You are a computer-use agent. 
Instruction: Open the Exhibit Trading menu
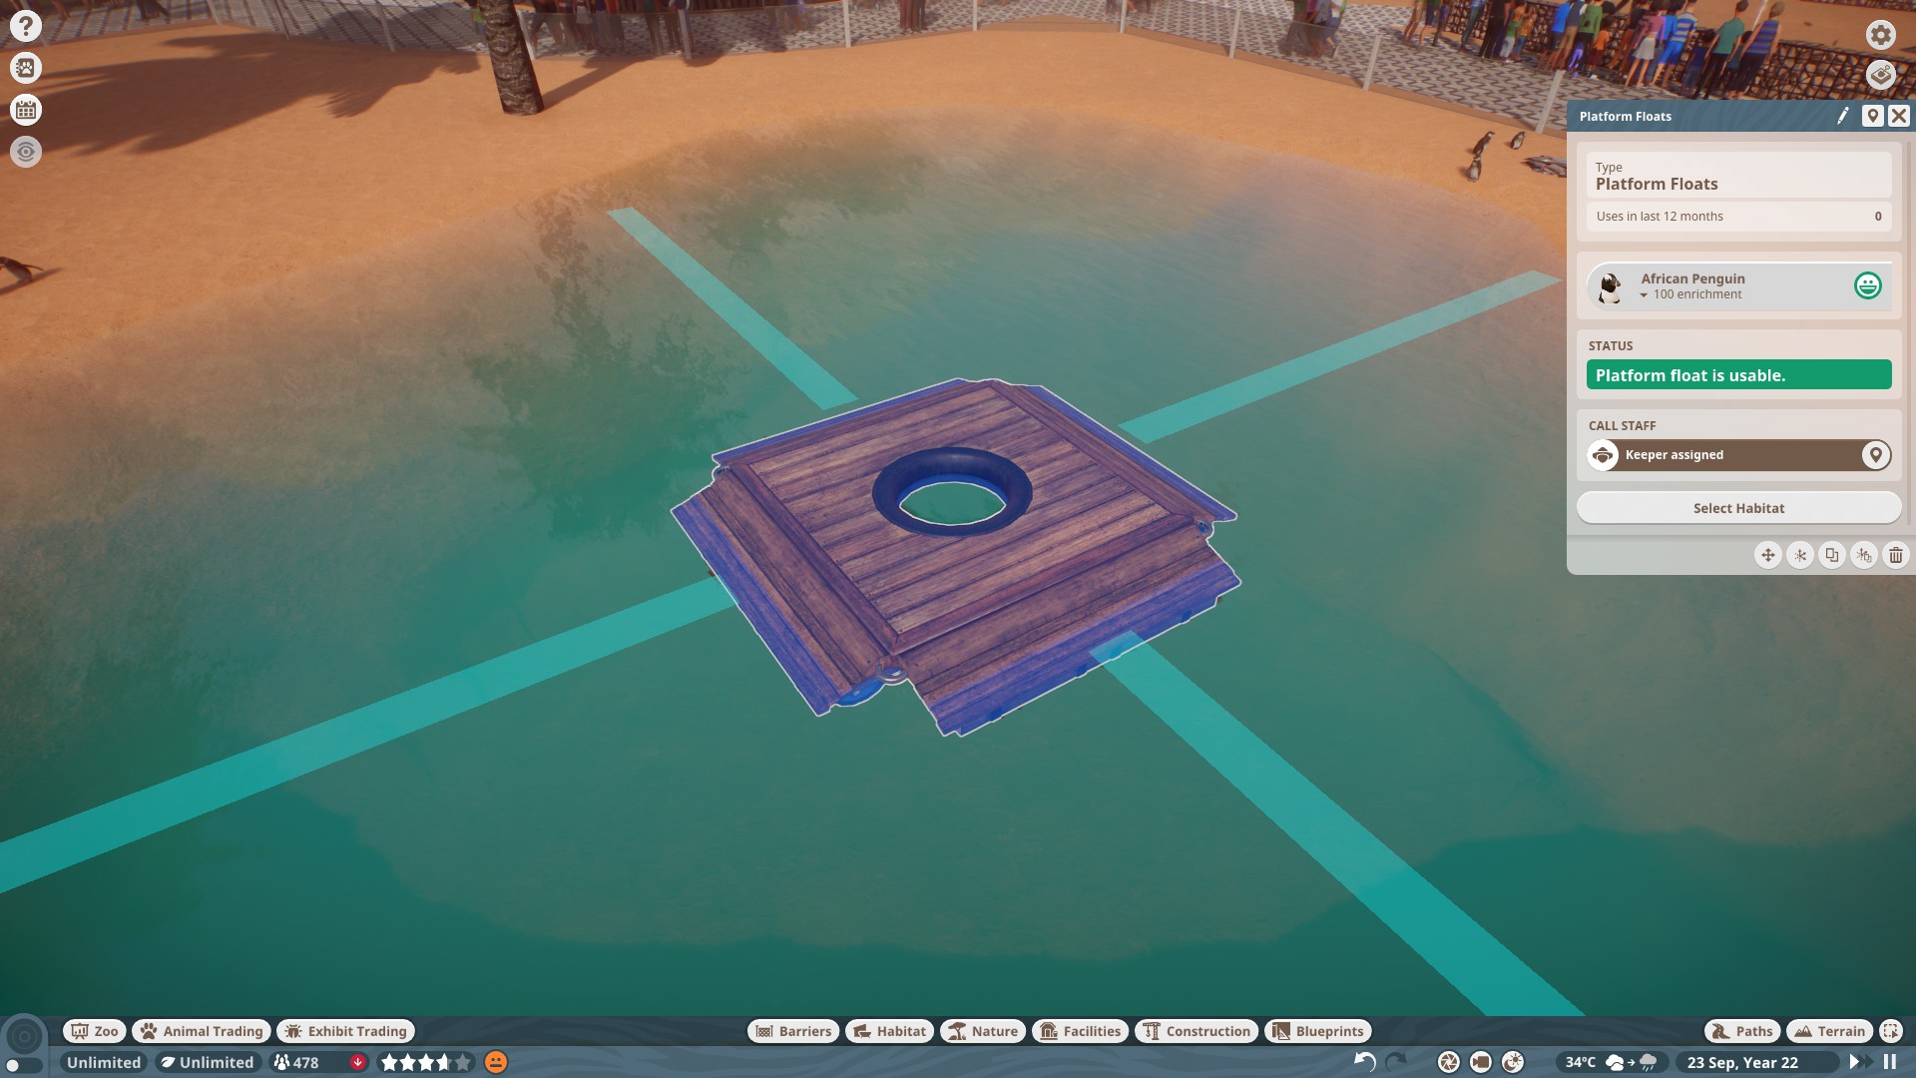pyautogui.click(x=345, y=1031)
